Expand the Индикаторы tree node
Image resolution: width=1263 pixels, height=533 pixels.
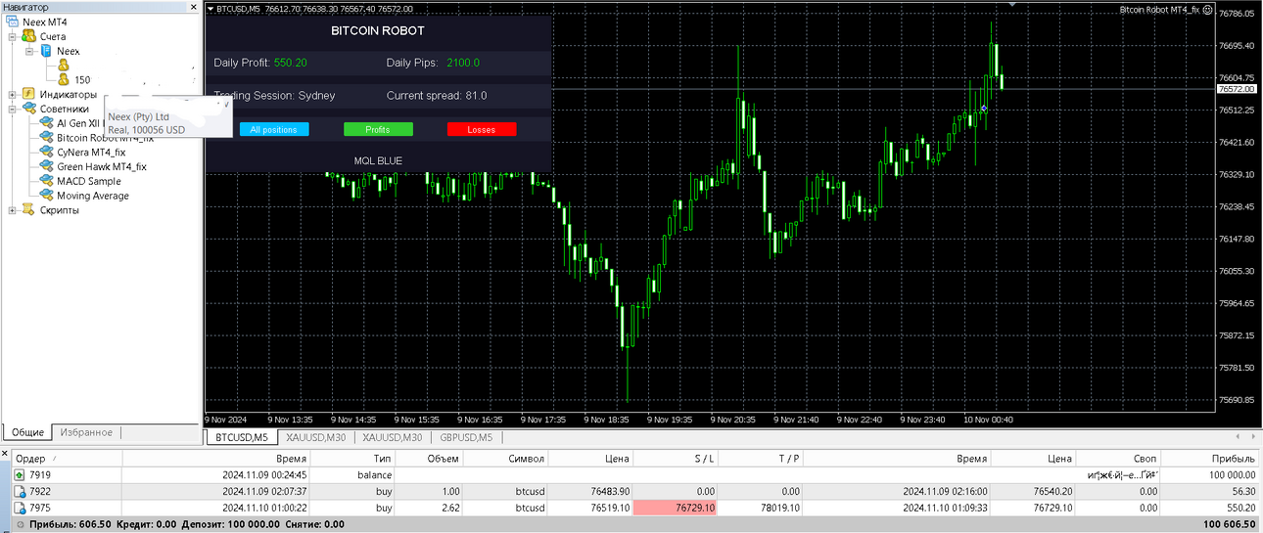[12, 95]
